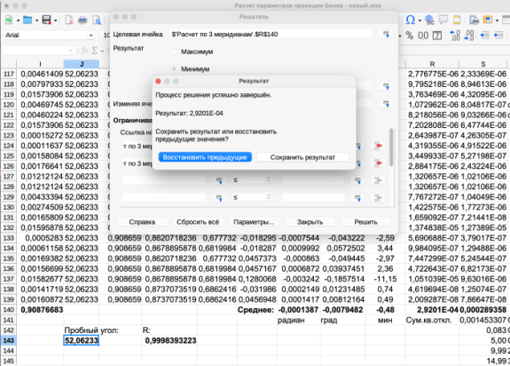Click Восстановить предыдущие button

coord(205,157)
